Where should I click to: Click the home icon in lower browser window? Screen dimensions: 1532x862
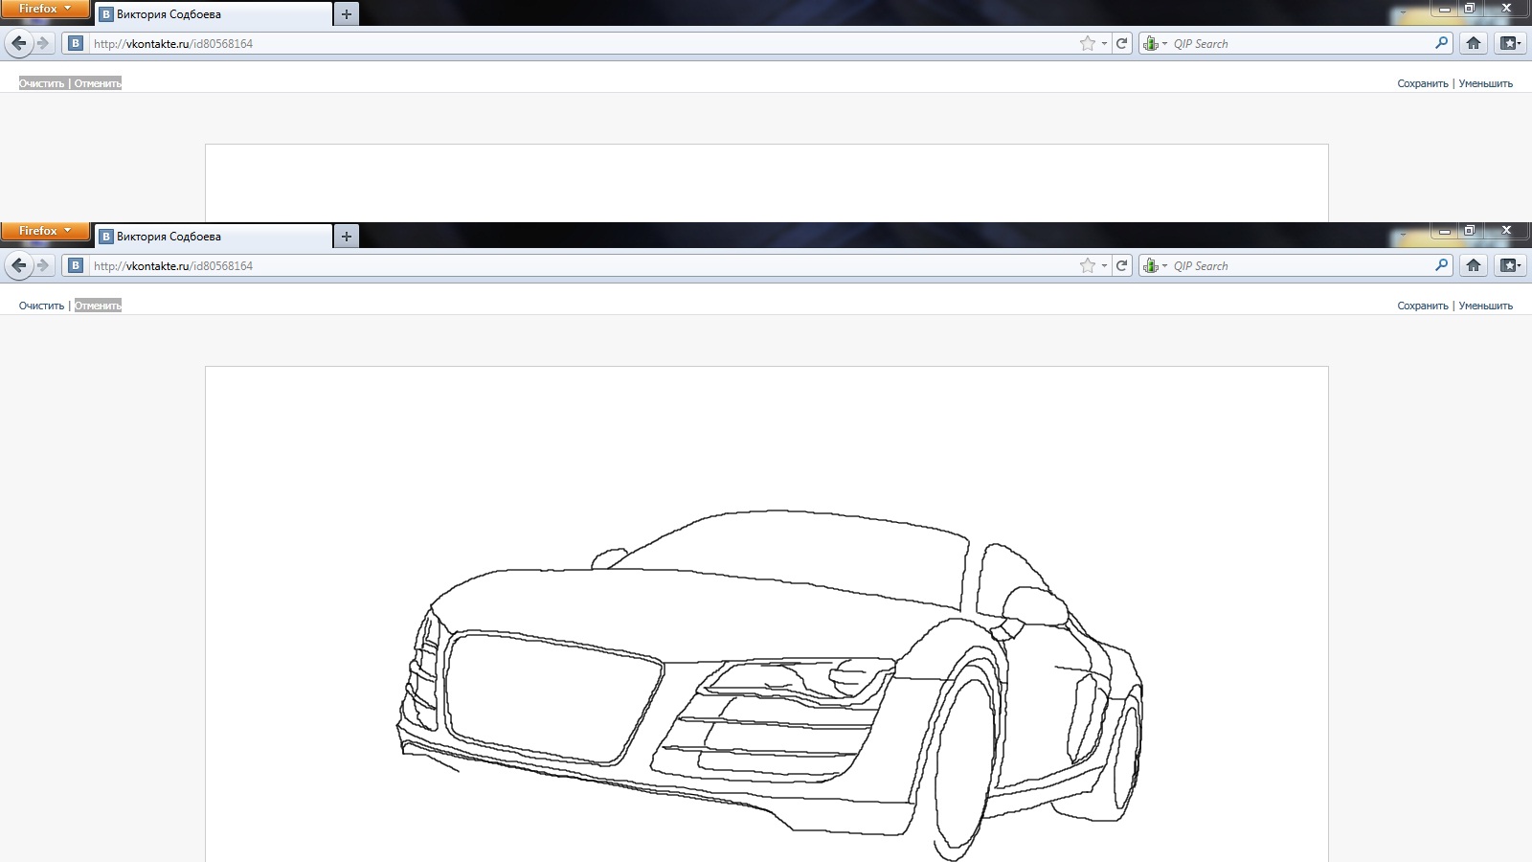point(1474,265)
